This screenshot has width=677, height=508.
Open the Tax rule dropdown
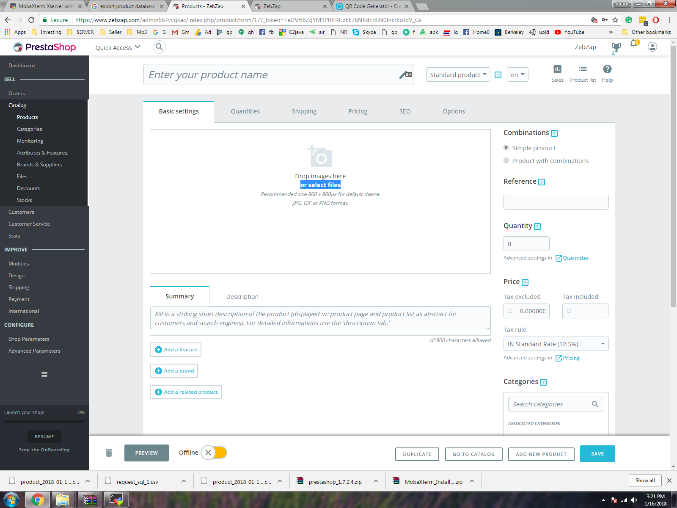tap(556, 344)
